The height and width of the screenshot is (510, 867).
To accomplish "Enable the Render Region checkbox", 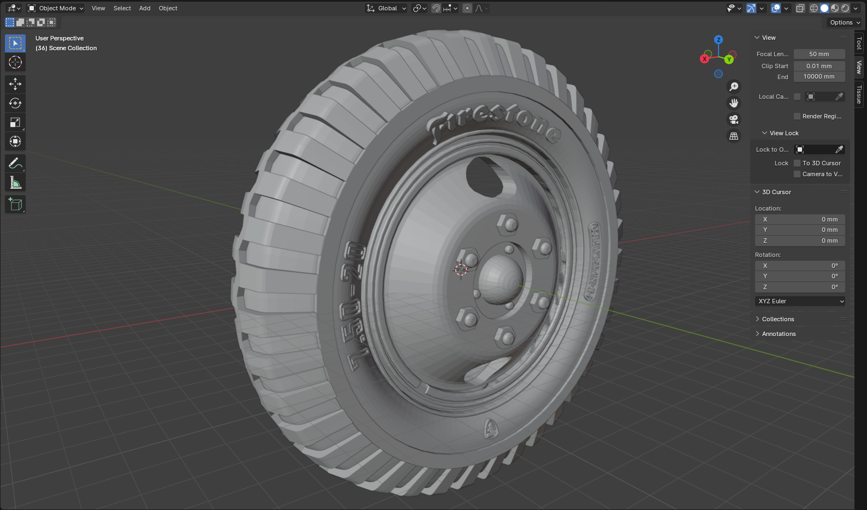I will [x=797, y=116].
